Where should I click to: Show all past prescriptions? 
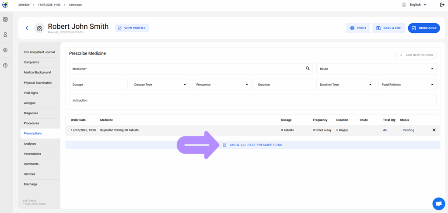coord(252,145)
